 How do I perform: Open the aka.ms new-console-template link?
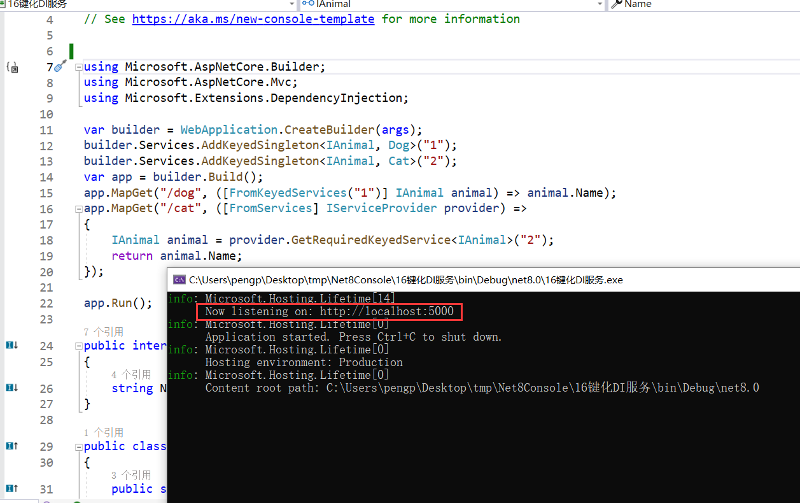(253, 18)
